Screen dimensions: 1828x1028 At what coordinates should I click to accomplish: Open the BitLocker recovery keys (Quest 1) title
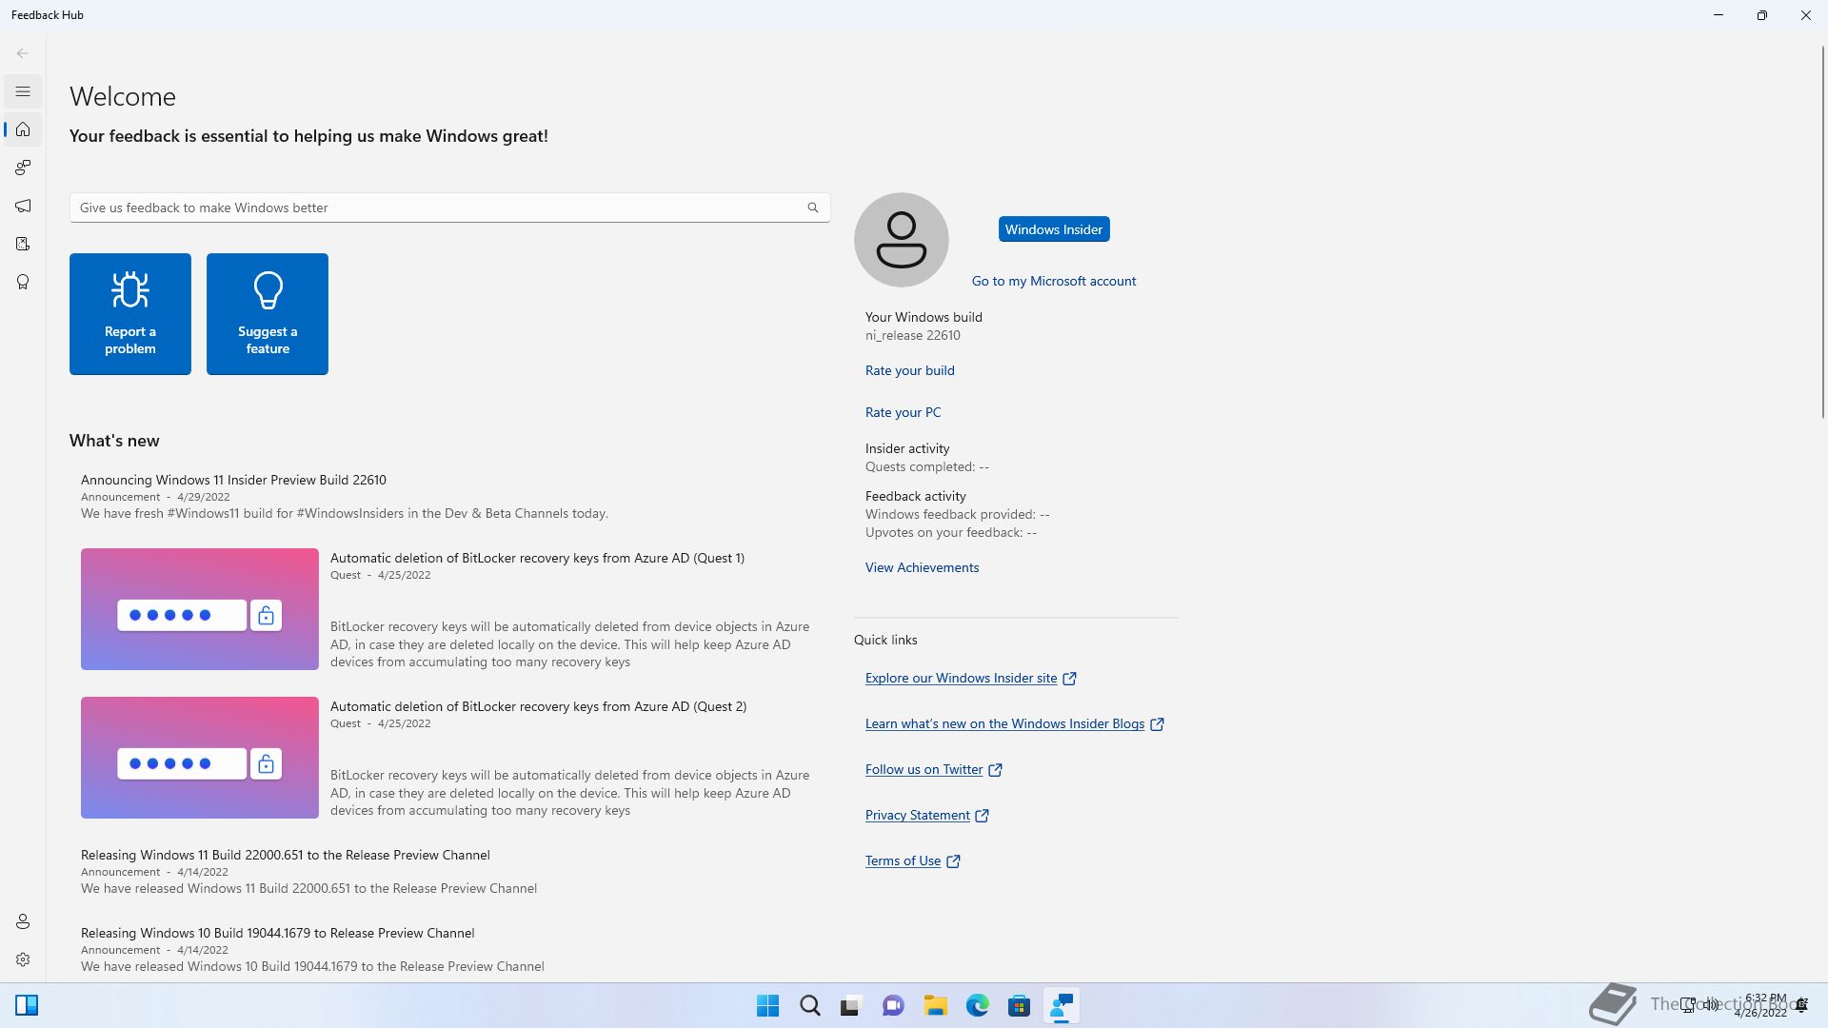[x=537, y=558]
